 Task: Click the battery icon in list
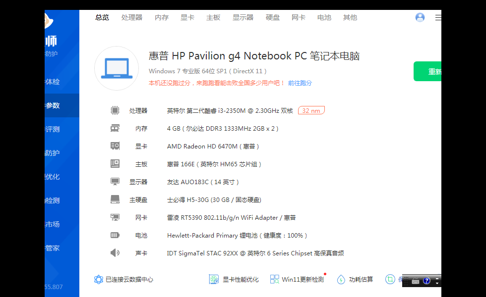[x=115, y=235]
